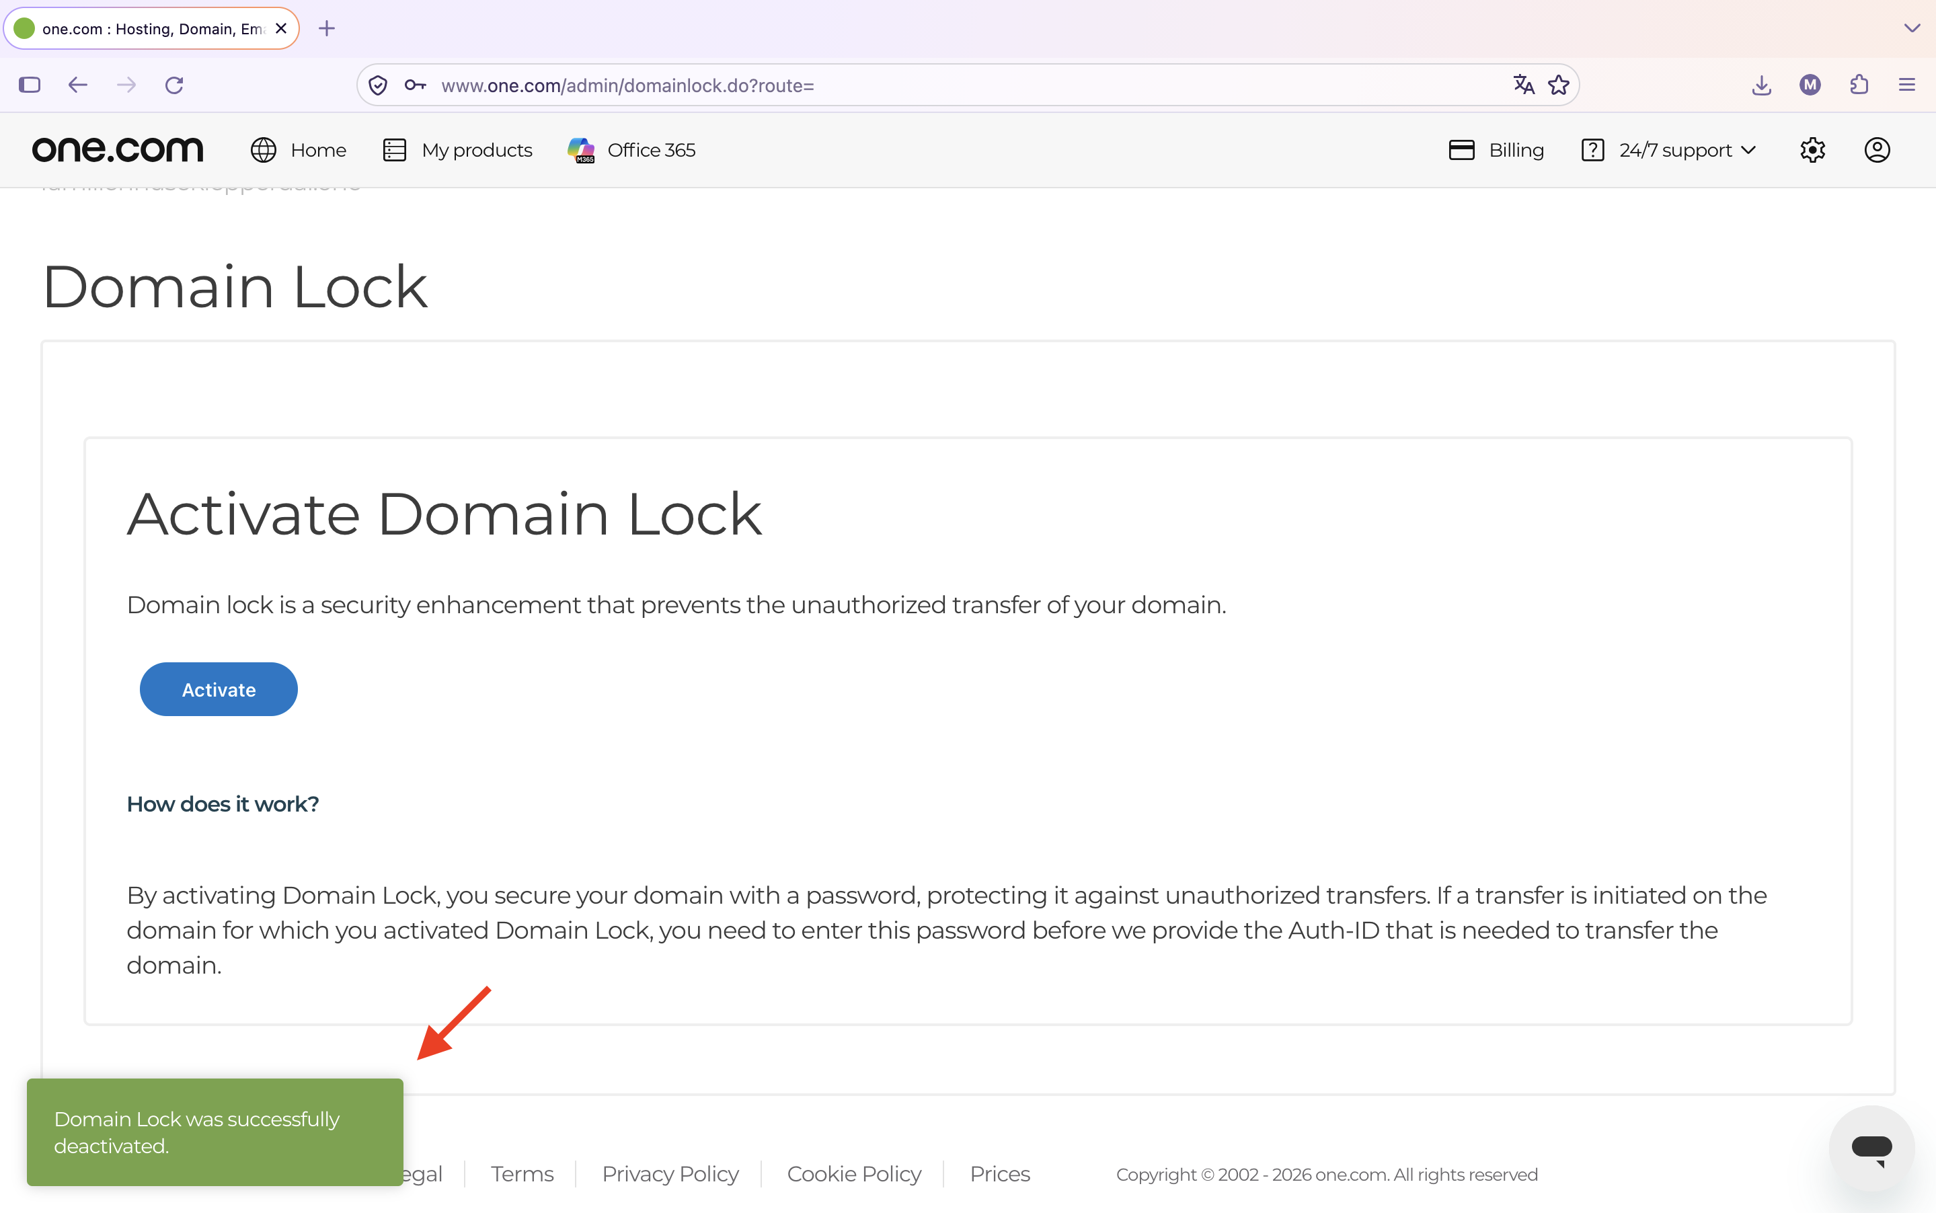
Task: Open the Privacy Policy footer link
Action: click(670, 1174)
